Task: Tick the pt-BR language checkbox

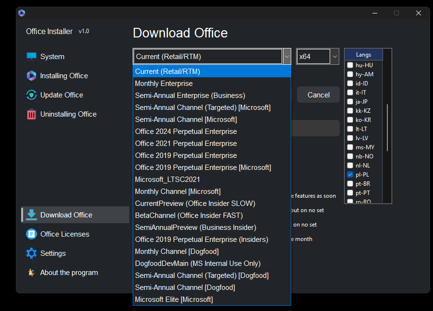Action: [350, 184]
